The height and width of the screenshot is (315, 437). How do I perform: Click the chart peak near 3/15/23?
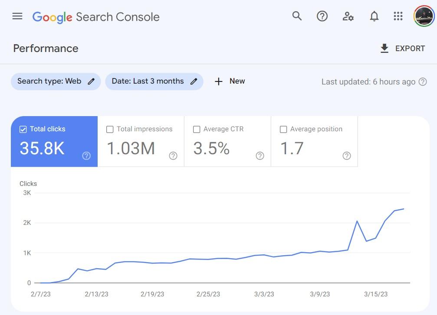tap(357, 221)
